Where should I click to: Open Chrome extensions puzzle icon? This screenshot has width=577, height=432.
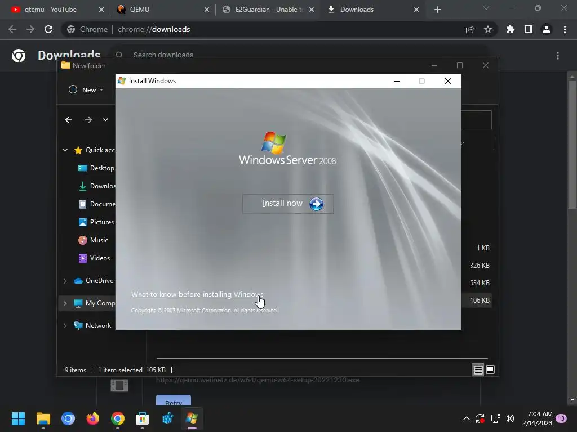coord(511,29)
